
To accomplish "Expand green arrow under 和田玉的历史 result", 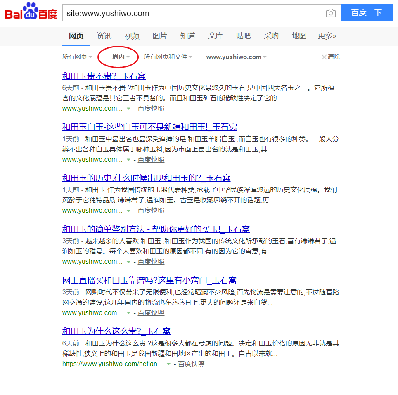I will click(x=128, y=211).
